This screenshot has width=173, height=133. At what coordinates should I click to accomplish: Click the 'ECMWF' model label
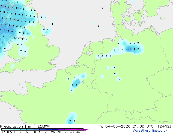coord(44,126)
